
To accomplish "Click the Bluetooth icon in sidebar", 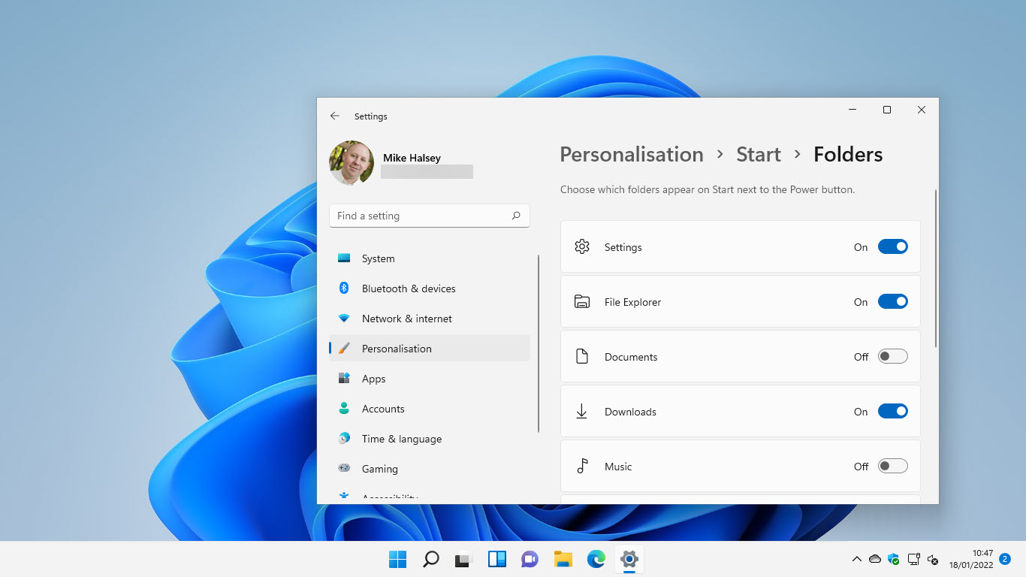I will point(344,288).
